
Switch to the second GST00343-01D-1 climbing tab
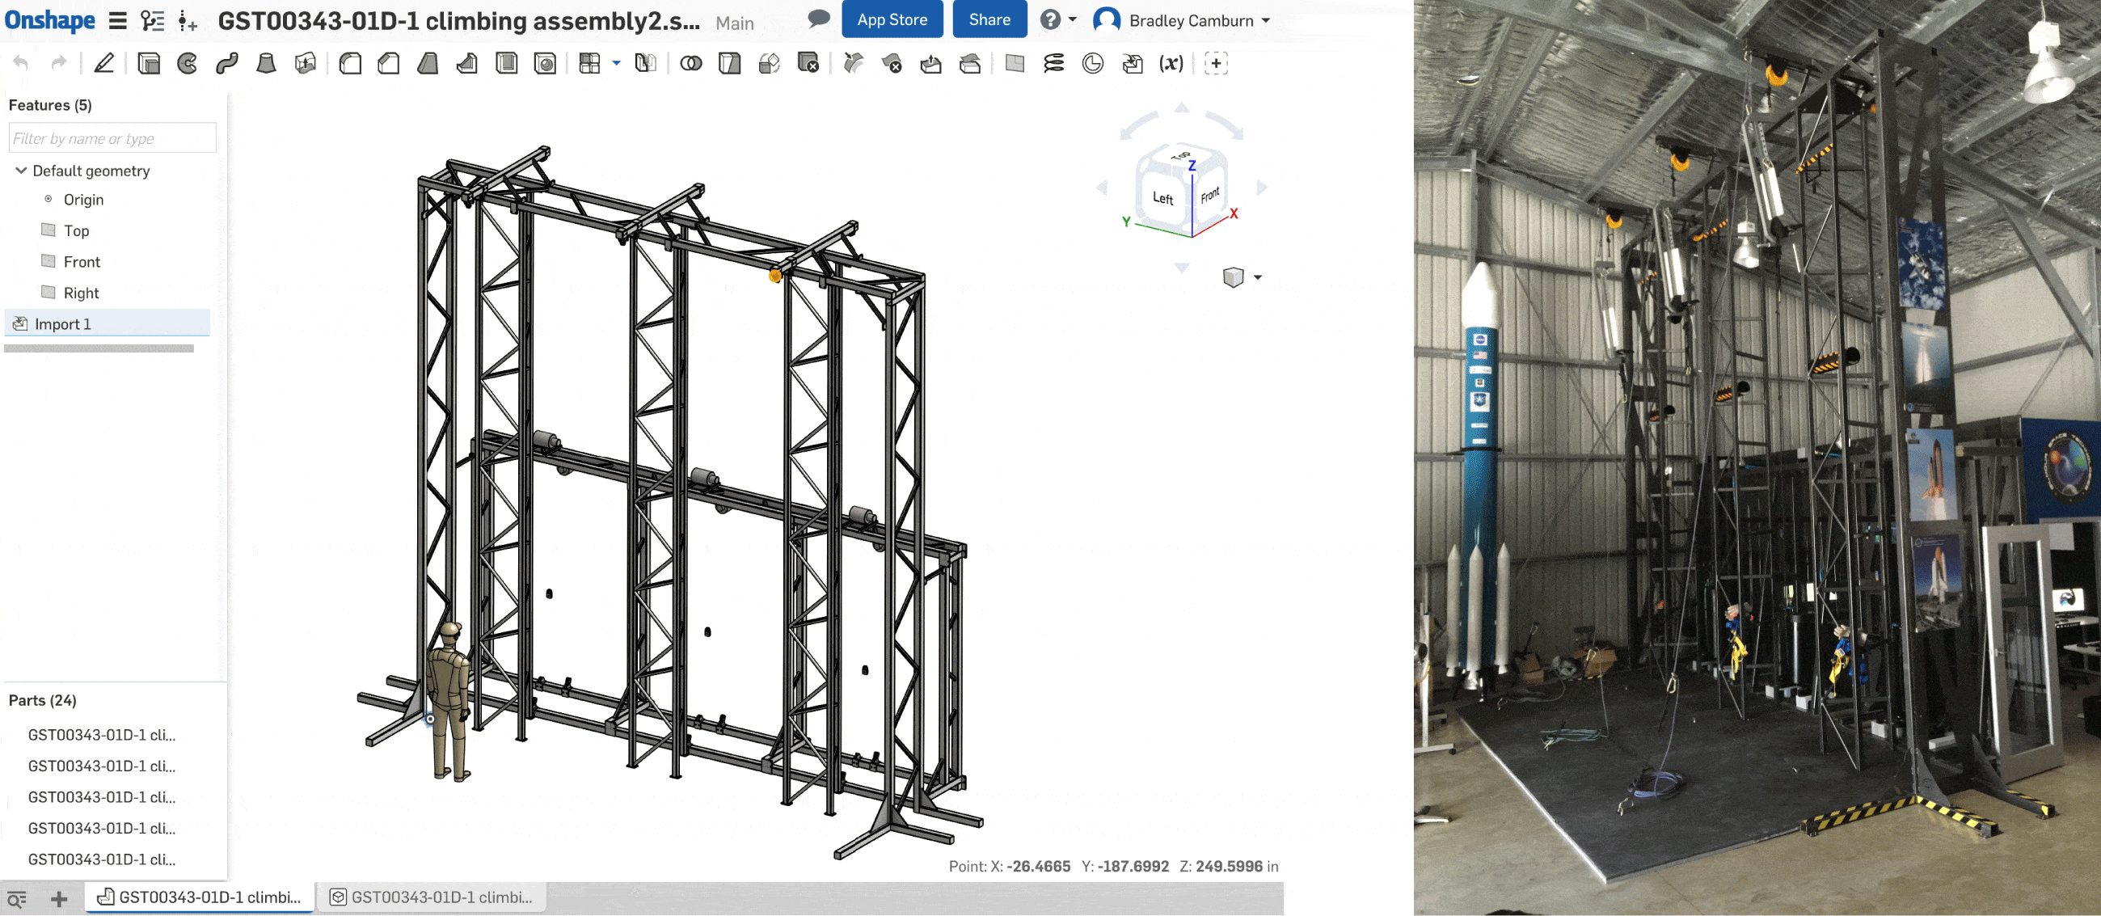click(433, 896)
